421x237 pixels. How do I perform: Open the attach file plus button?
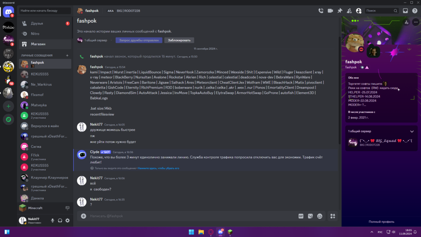(83, 216)
